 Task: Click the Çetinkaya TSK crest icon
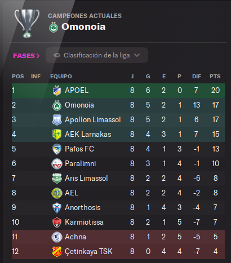click(x=57, y=252)
